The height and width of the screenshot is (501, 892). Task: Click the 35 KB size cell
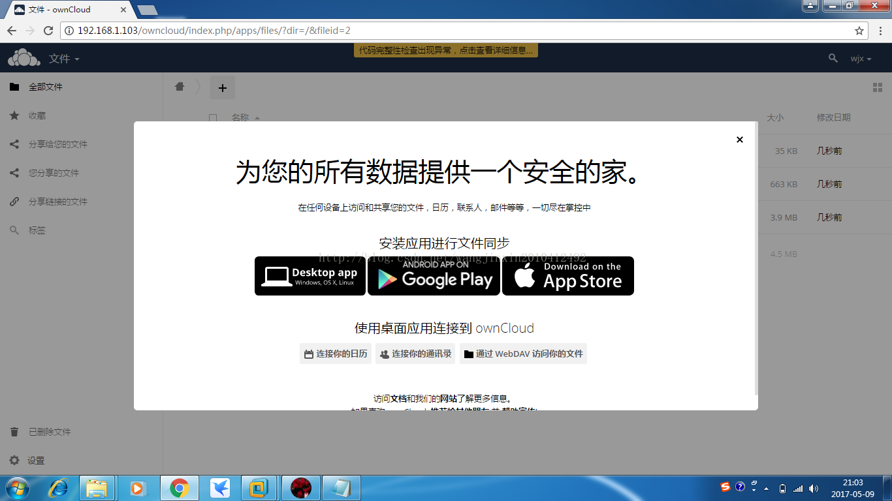(x=786, y=151)
